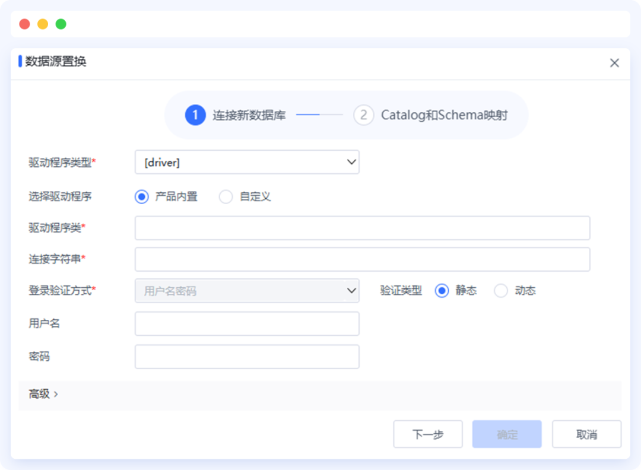Select the 自定义 driver option
The height and width of the screenshot is (470, 641).
[x=226, y=196]
